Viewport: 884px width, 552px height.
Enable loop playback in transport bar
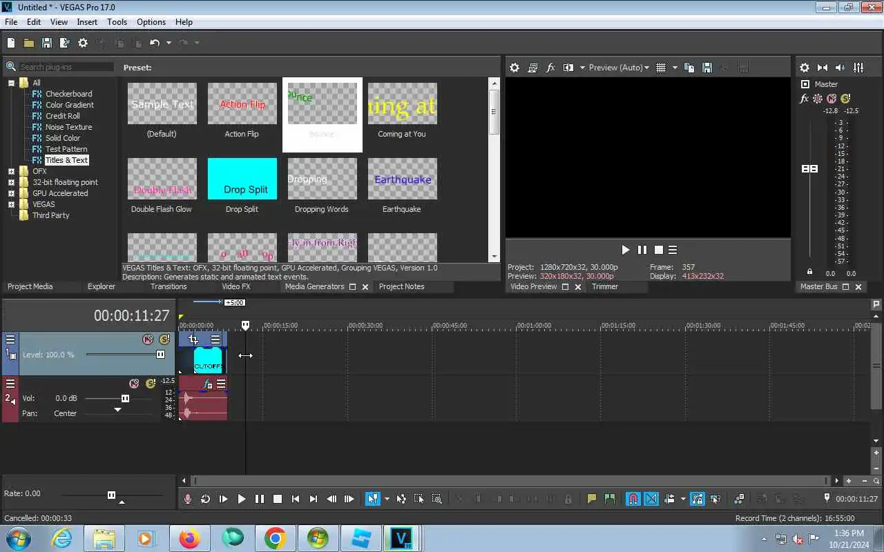[x=205, y=499]
